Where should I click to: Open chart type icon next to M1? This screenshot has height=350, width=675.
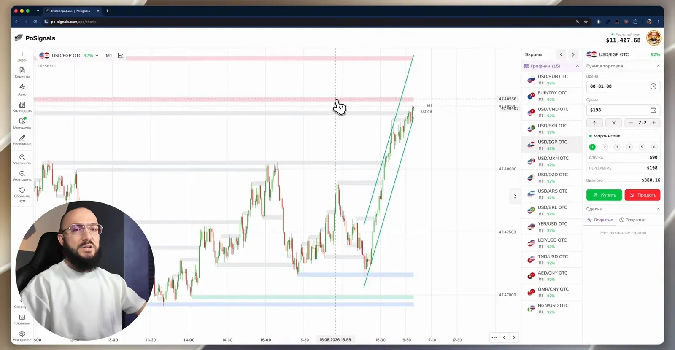click(121, 56)
